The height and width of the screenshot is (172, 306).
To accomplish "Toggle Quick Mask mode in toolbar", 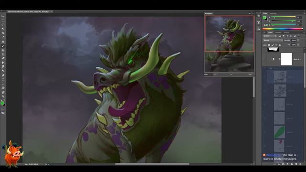I will [3, 109].
